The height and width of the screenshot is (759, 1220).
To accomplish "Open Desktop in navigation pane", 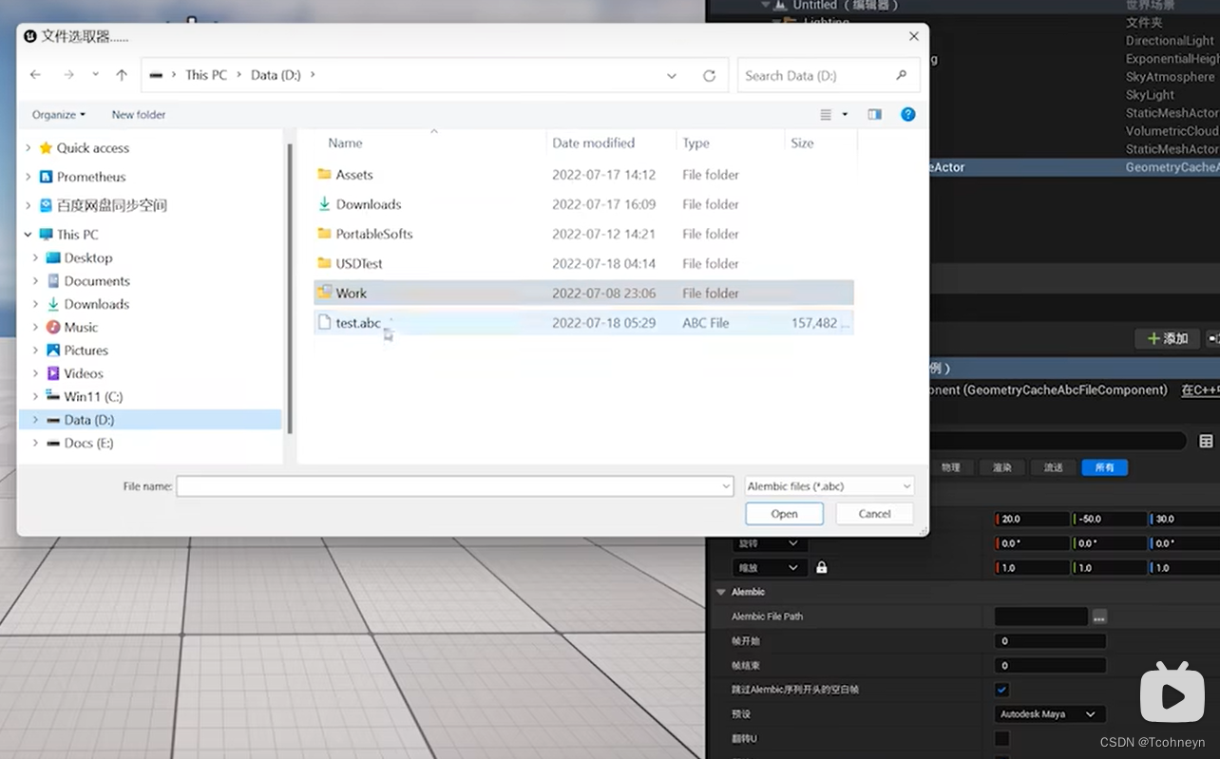I will (x=88, y=257).
